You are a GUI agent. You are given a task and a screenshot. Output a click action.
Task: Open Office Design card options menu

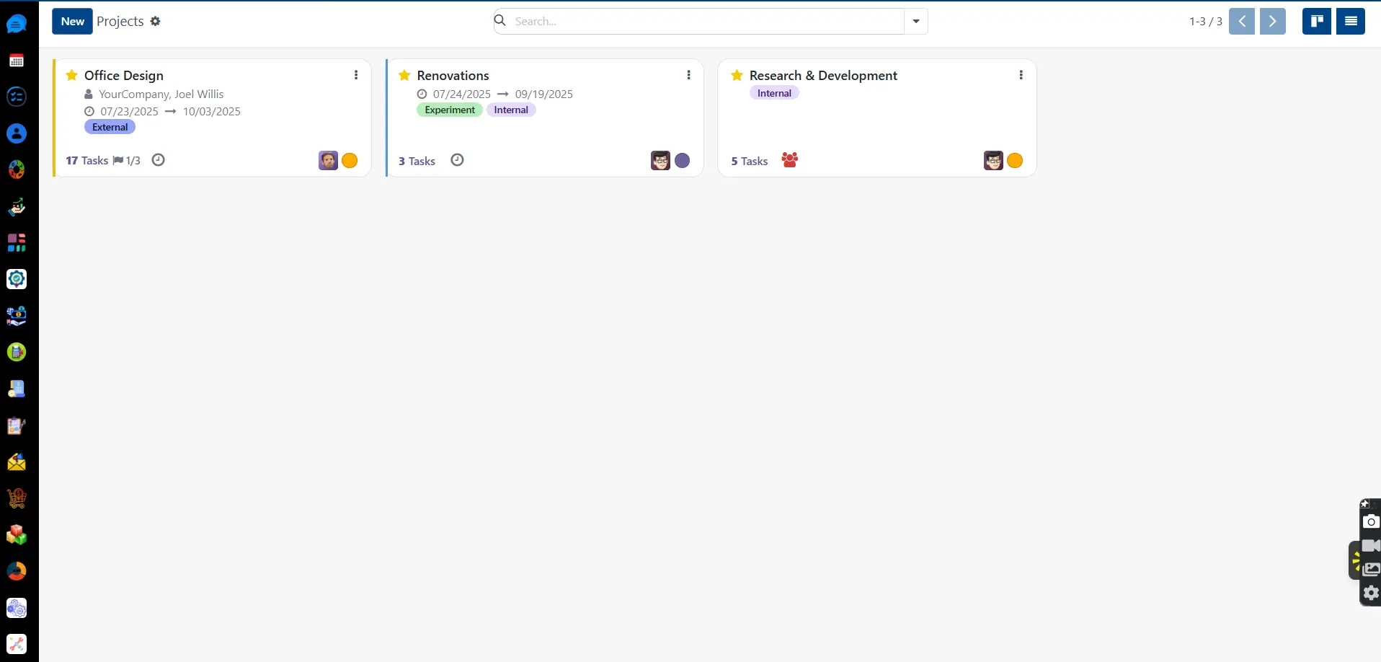[355, 74]
